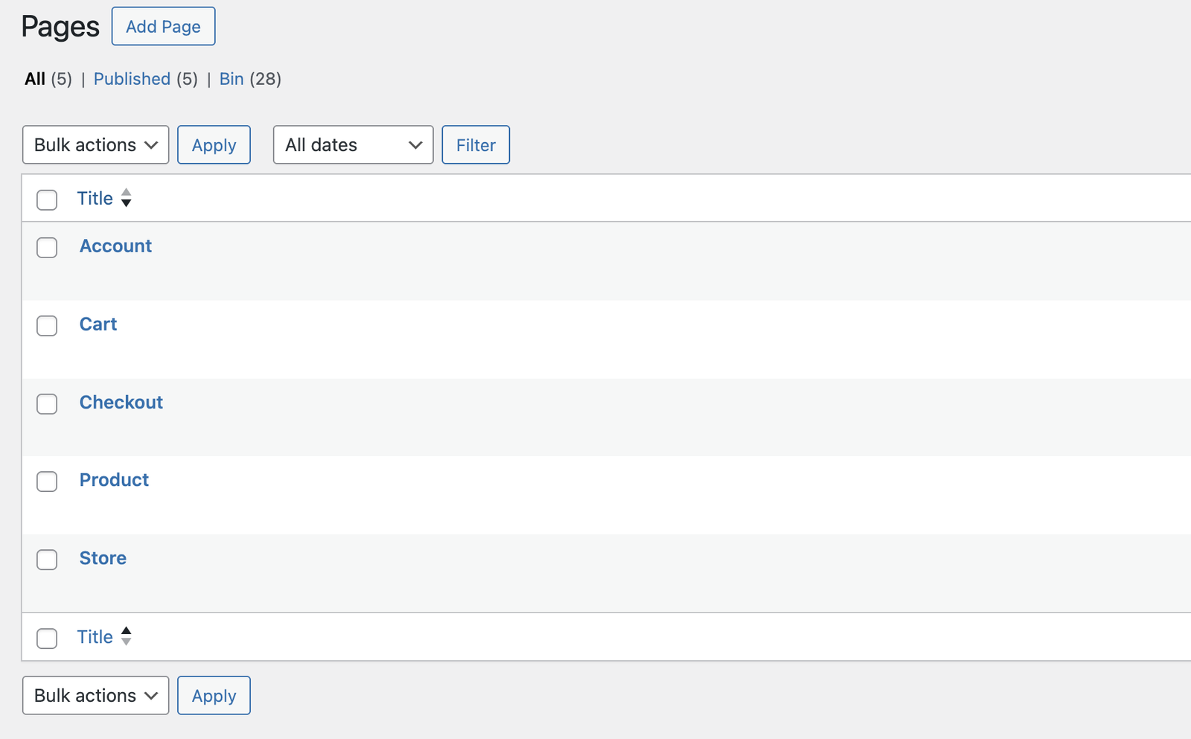Tick the Product page checkbox
This screenshot has width=1191, height=739.
(47, 482)
